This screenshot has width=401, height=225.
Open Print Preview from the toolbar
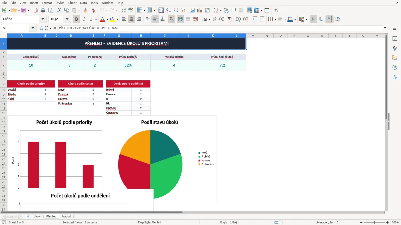[x=50, y=10]
